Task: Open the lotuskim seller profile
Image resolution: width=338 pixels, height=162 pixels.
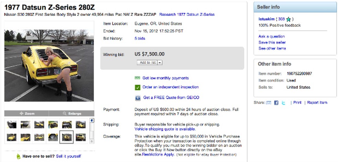Action: point(267,19)
